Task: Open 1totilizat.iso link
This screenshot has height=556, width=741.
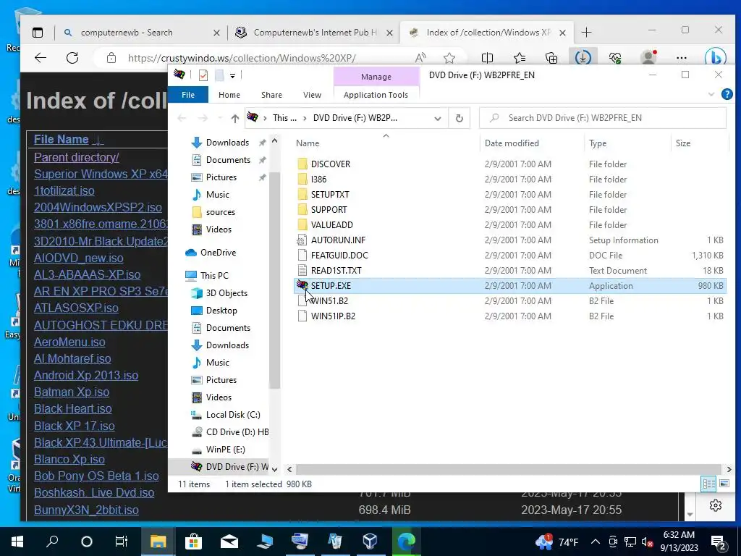Action: (64, 190)
